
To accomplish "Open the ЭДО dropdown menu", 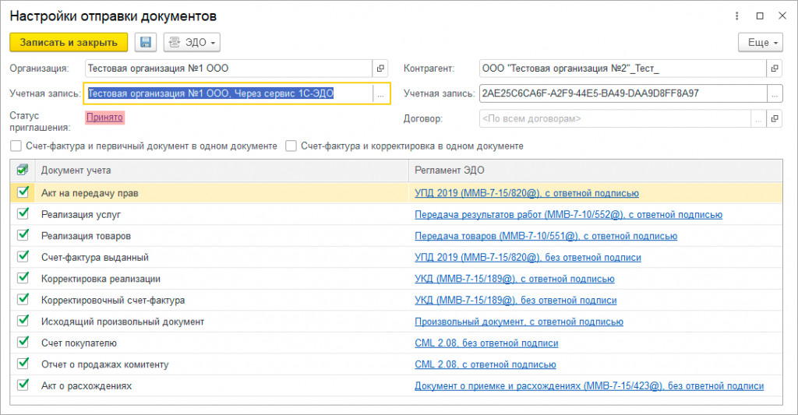I will point(192,42).
